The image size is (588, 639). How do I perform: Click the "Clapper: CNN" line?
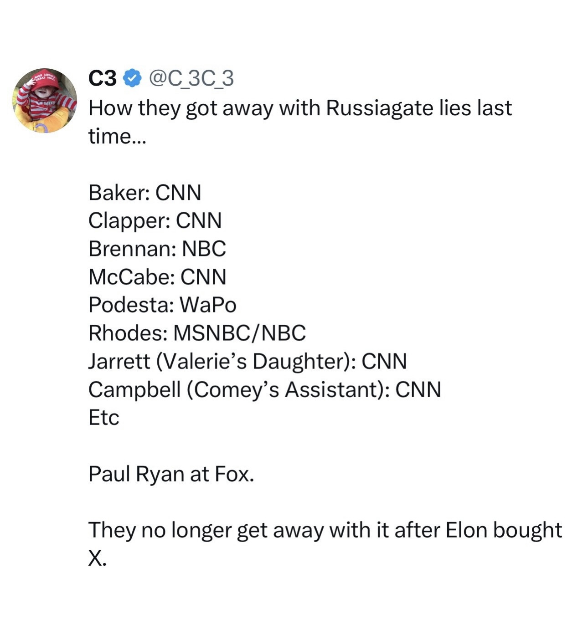pyautogui.click(x=155, y=221)
